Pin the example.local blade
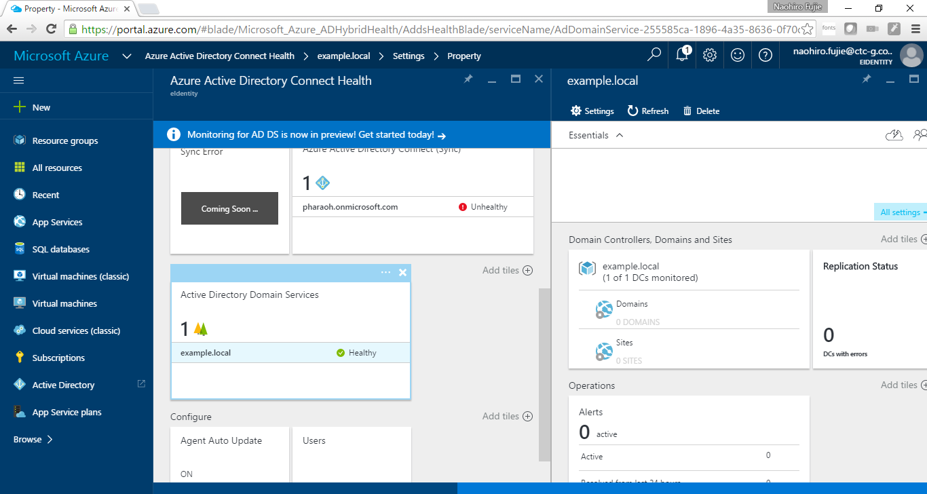This screenshot has width=927, height=494. pyautogui.click(x=866, y=79)
